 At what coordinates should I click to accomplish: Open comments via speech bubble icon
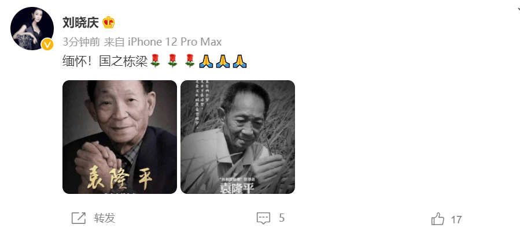click(264, 218)
